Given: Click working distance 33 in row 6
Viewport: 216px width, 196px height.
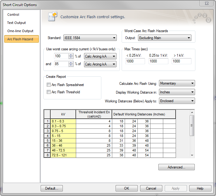Looking at the screenshot, I should 119,145.
